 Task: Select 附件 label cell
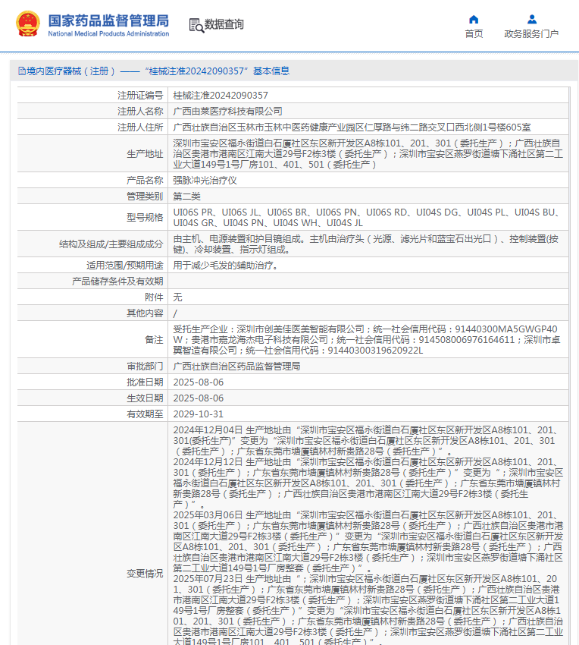click(92, 297)
